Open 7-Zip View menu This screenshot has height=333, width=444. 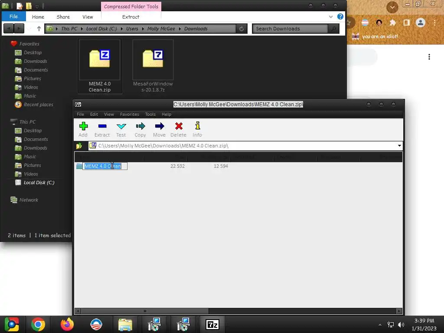coord(109,114)
